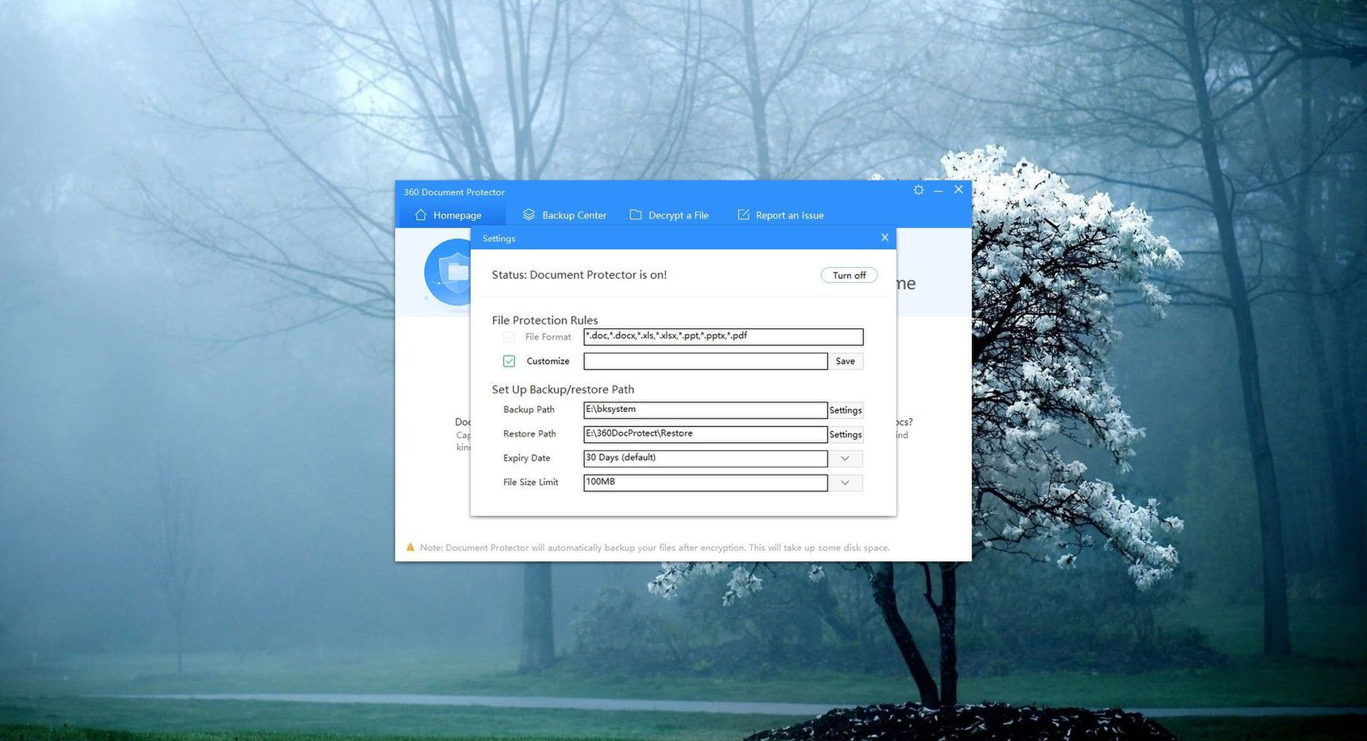The width and height of the screenshot is (1367, 741).
Task: Click the File Format extensions field
Action: point(723,337)
